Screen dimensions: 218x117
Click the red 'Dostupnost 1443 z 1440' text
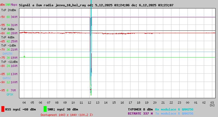point(67,115)
